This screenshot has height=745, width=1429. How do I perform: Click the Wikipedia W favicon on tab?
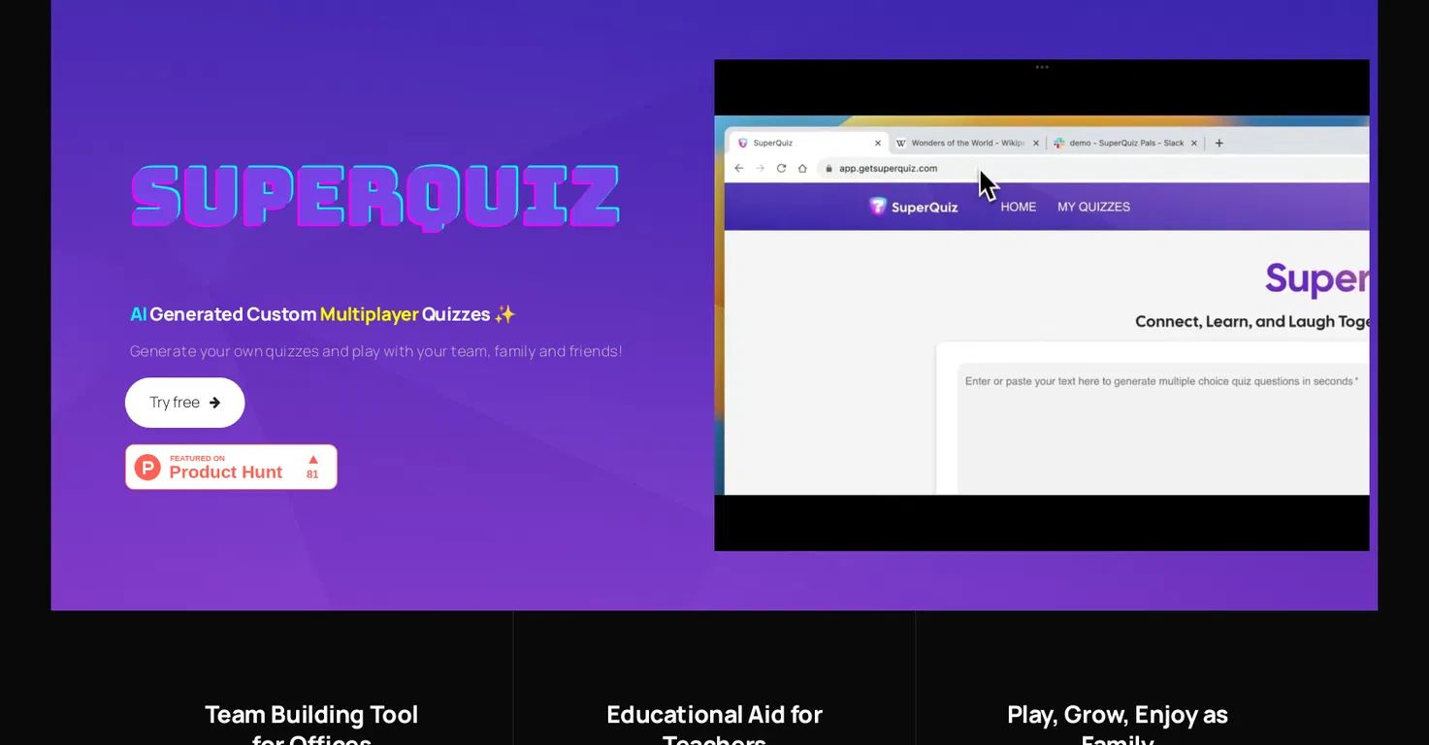tap(901, 143)
